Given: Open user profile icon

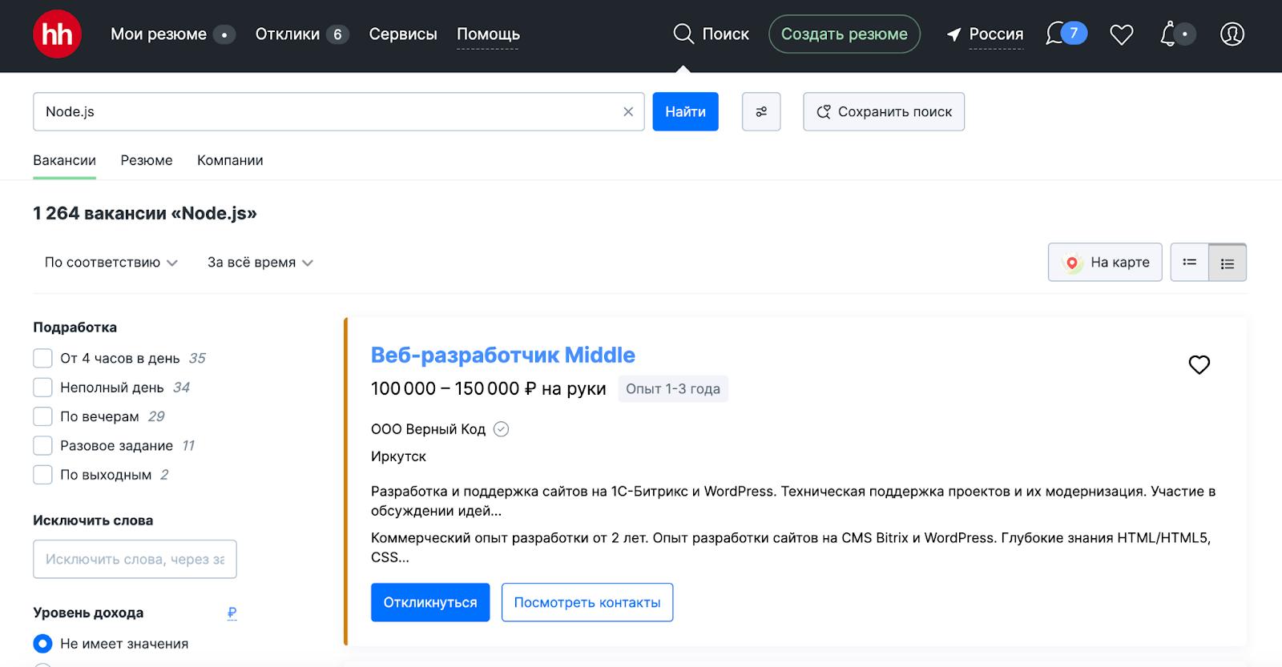Looking at the screenshot, I should point(1232,34).
